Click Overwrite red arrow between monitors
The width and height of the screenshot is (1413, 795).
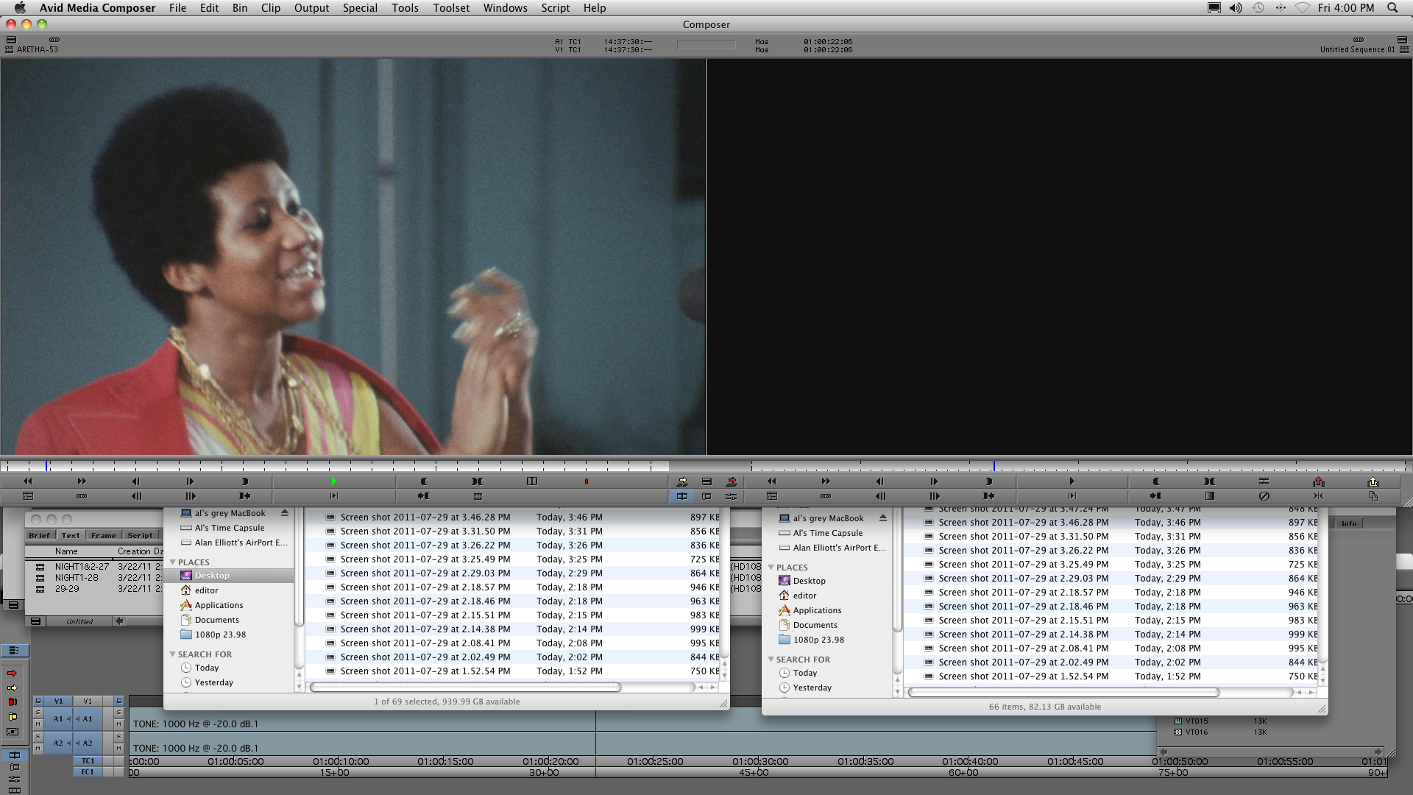[731, 481]
